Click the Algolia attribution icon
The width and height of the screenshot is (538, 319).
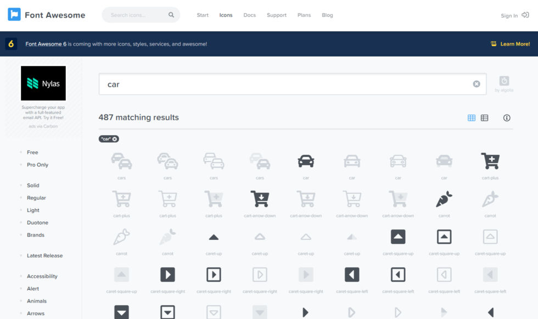tap(504, 81)
